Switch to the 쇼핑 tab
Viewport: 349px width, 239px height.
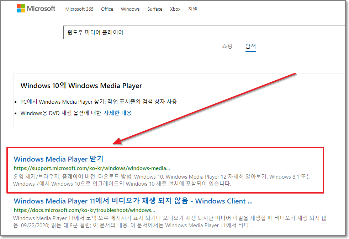click(227, 46)
